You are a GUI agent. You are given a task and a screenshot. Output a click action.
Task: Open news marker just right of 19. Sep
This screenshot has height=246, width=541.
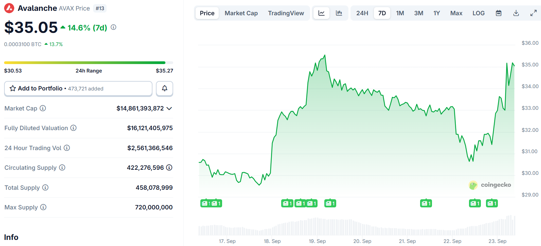(x=330, y=203)
